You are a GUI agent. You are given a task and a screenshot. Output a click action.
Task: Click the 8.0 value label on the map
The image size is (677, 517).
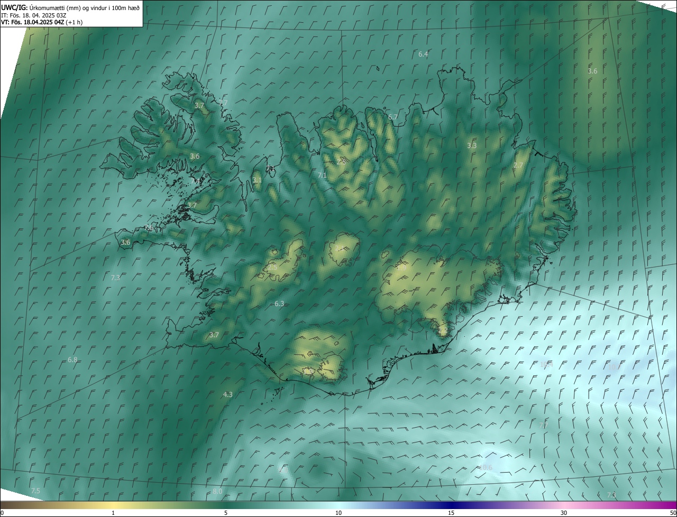tap(217, 492)
